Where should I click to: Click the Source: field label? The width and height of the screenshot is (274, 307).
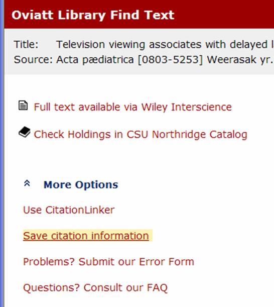(33, 59)
